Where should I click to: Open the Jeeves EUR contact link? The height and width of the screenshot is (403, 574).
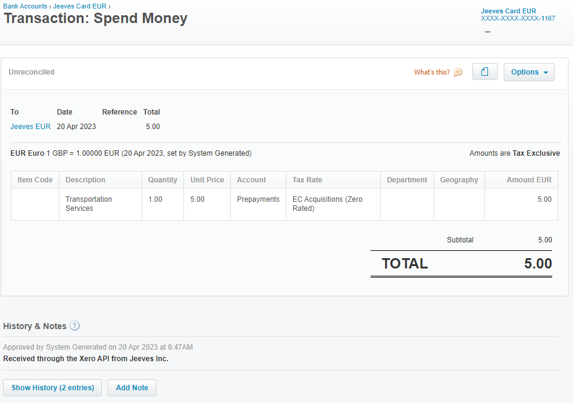point(30,127)
